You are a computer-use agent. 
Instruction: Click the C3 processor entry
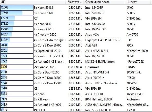[x=36, y=89]
